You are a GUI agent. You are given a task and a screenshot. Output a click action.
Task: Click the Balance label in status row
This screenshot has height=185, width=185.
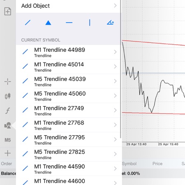(9, 173)
